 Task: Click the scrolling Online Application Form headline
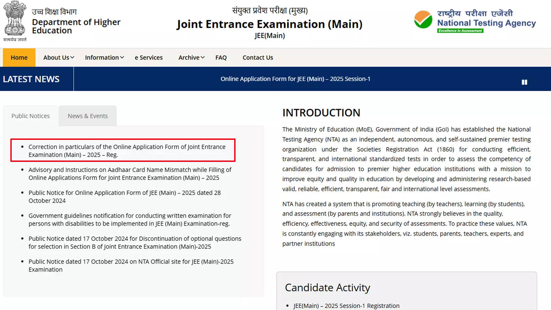click(295, 79)
